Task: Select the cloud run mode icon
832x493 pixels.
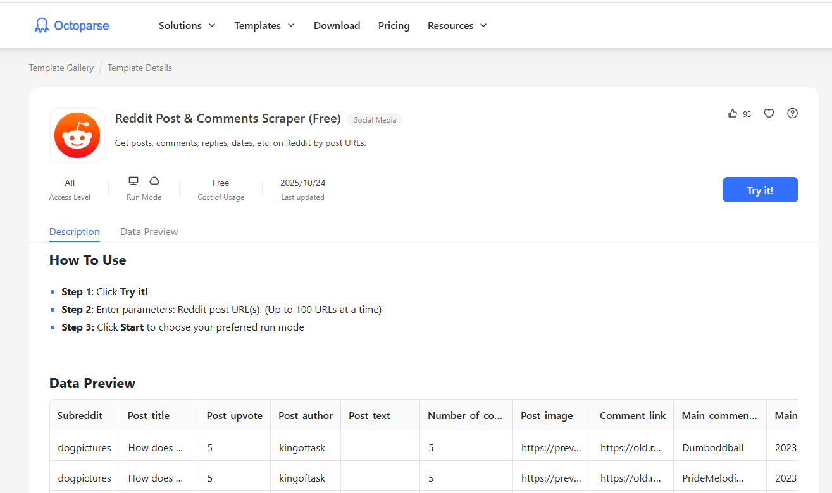Action: (x=154, y=180)
